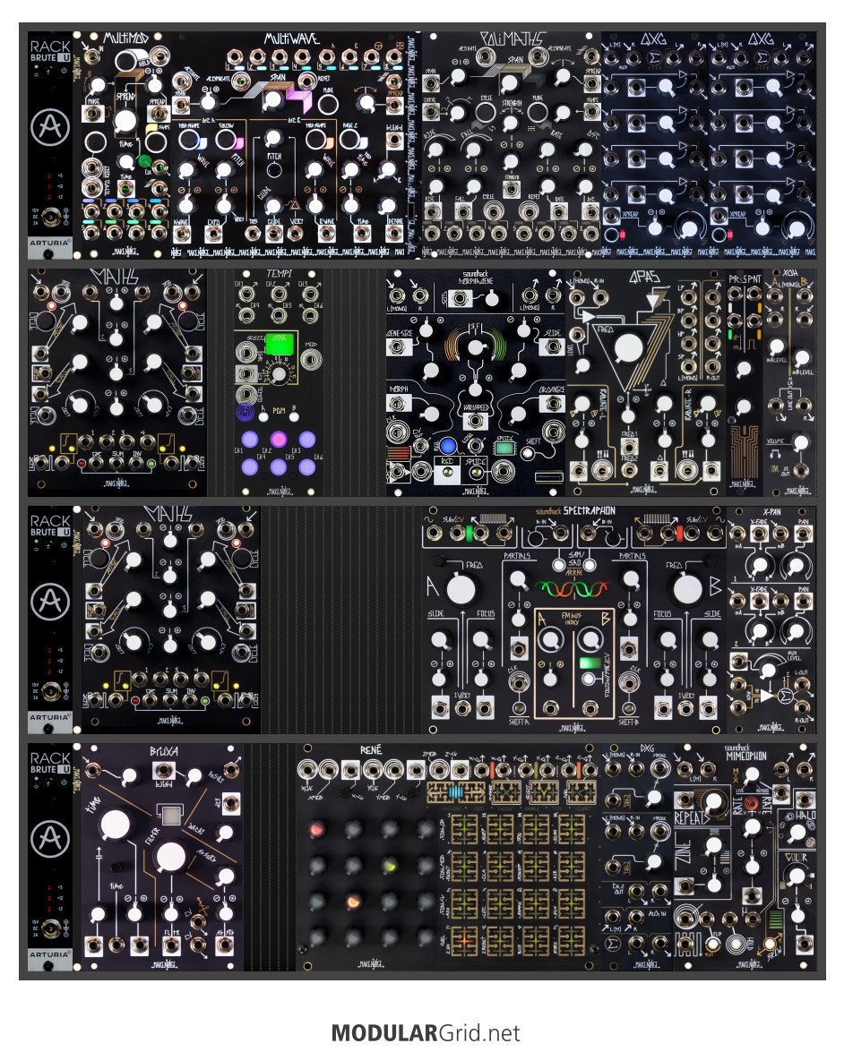This screenshot has height=1052, width=853.
Task: Click the QPAS module title
Action: 643,277
